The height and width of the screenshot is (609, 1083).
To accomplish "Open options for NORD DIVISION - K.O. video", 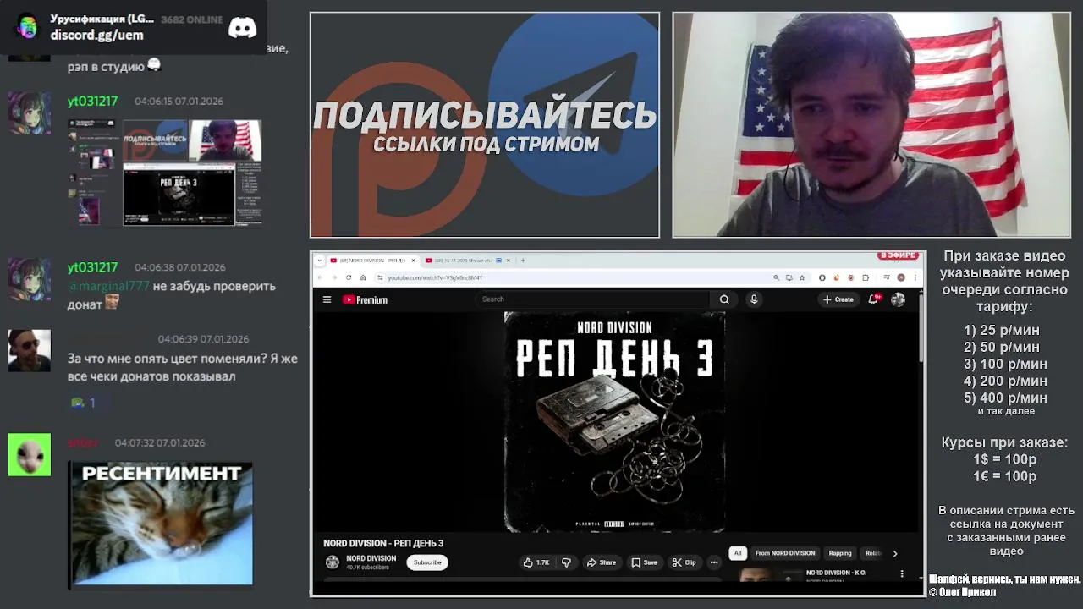I will (x=902, y=573).
